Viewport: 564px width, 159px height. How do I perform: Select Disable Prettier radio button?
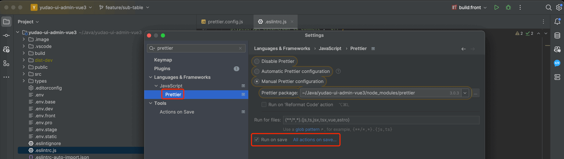tap(257, 61)
